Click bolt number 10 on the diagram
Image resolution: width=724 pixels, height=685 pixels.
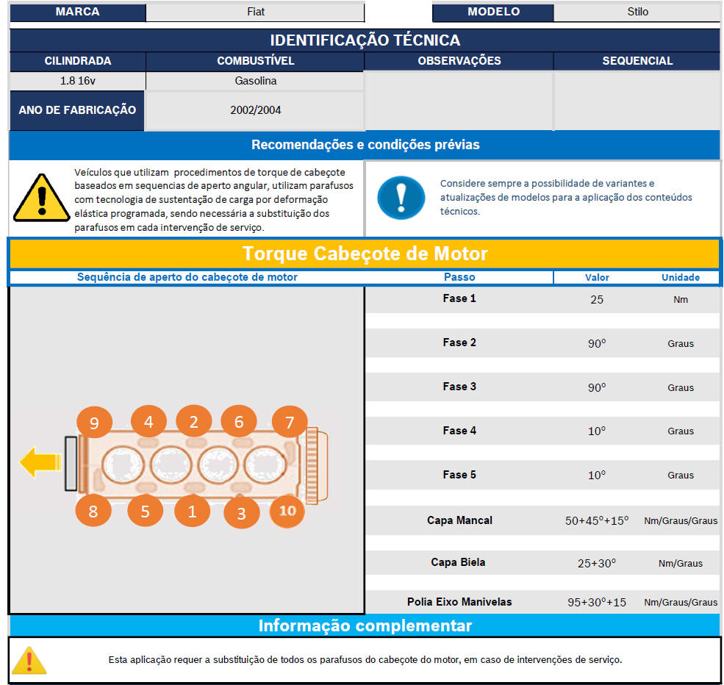(287, 512)
